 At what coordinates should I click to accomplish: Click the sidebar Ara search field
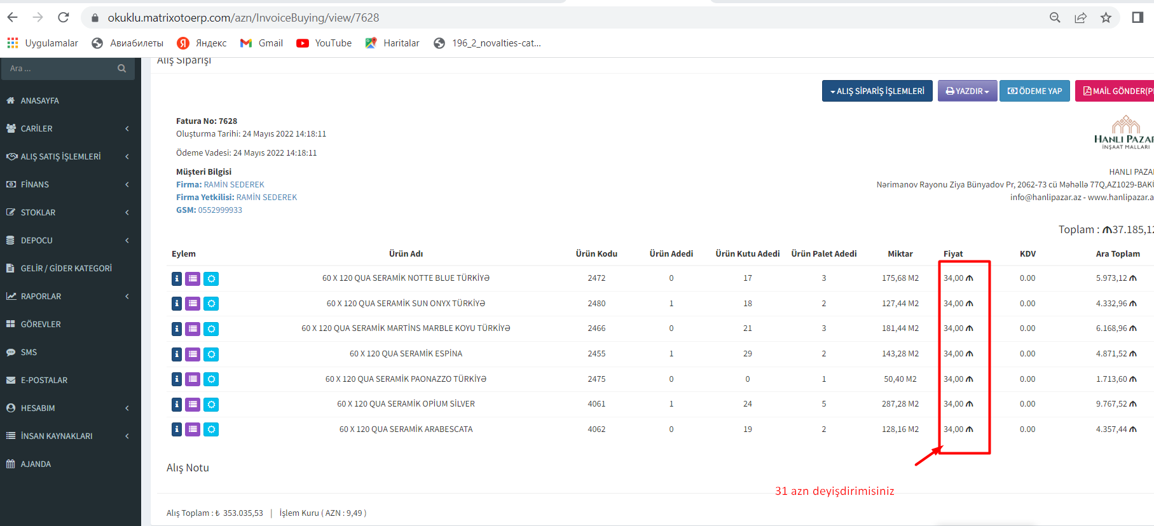pyautogui.click(x=60, y=69)
